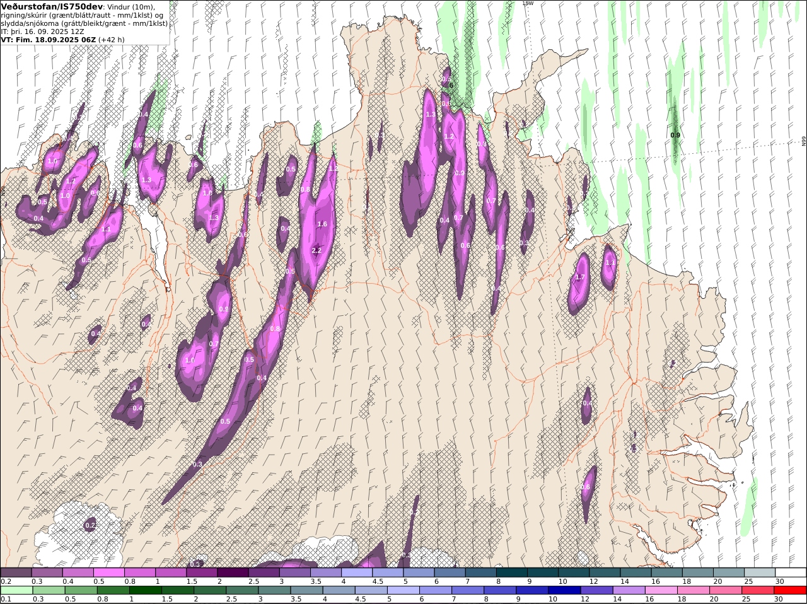Pick the grey-teal 3 swatch, lower legend row
The height and width of the screenshot is (604, 807).
(275, 590)
